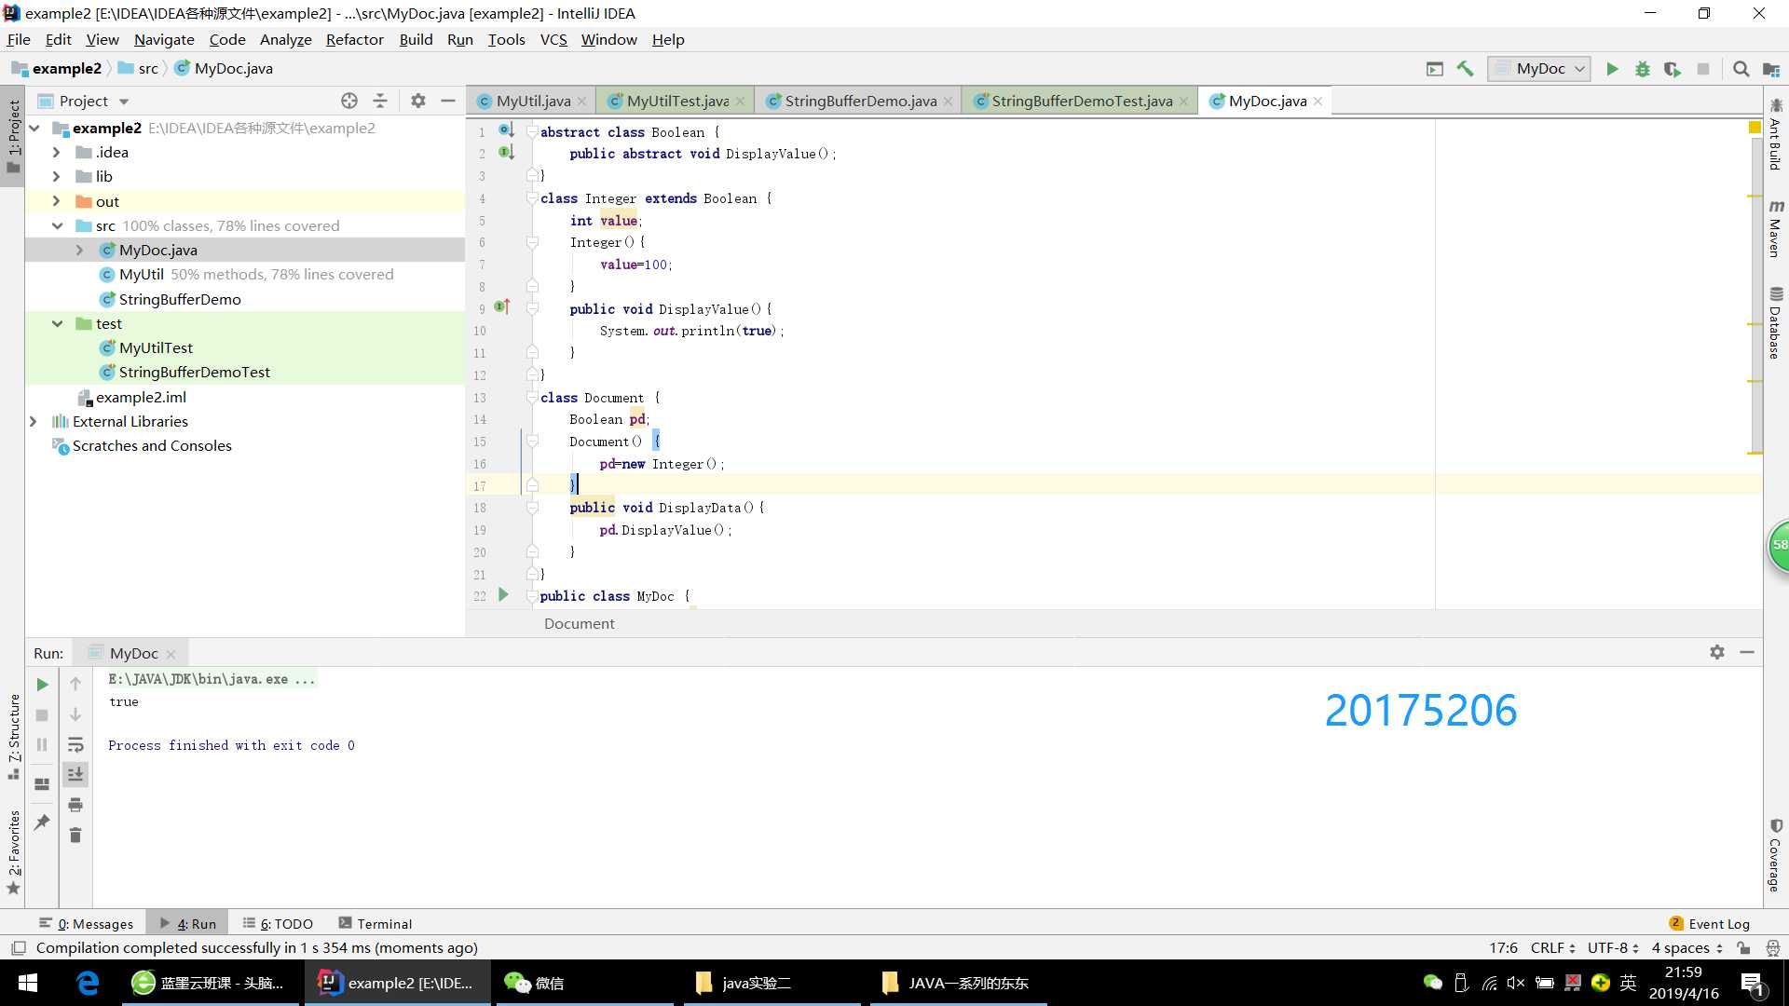1789x1006 pixels.
Task: Fold the Document constructor at line 15
Action: point(532,441)
